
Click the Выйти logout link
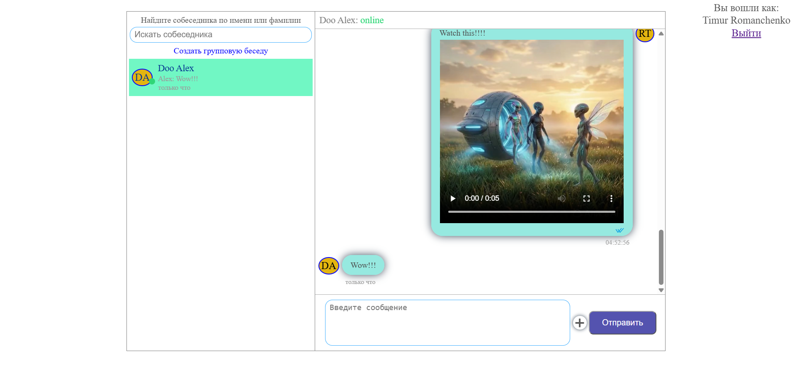(x=746, y=33)
